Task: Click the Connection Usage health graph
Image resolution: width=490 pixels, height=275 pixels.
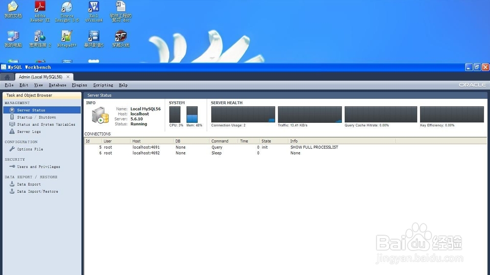Action: point(243,114)
